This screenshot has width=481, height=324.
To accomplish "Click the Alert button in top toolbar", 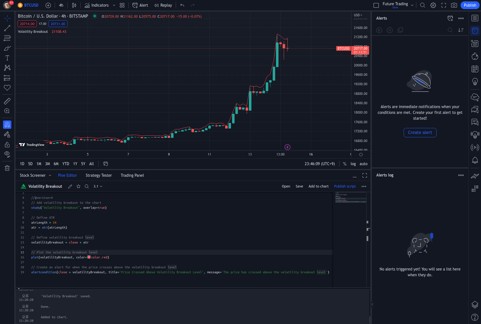I will click(x=140, y=5).
